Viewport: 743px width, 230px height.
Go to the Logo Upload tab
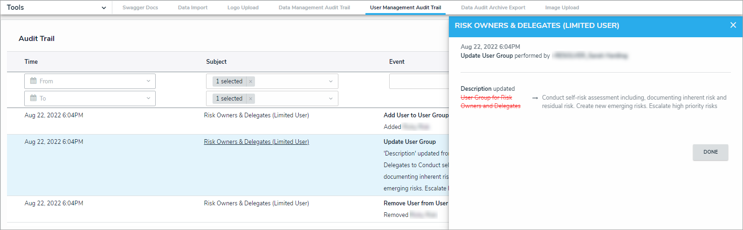(243, 8)
